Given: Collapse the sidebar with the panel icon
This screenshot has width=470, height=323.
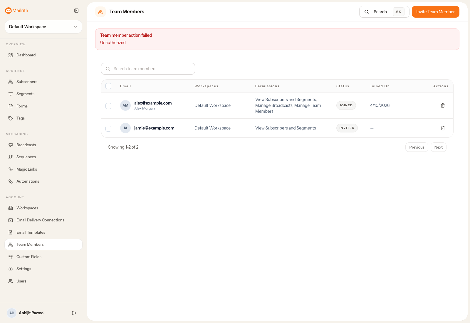Looking at the screenshot, I should 76,11.
